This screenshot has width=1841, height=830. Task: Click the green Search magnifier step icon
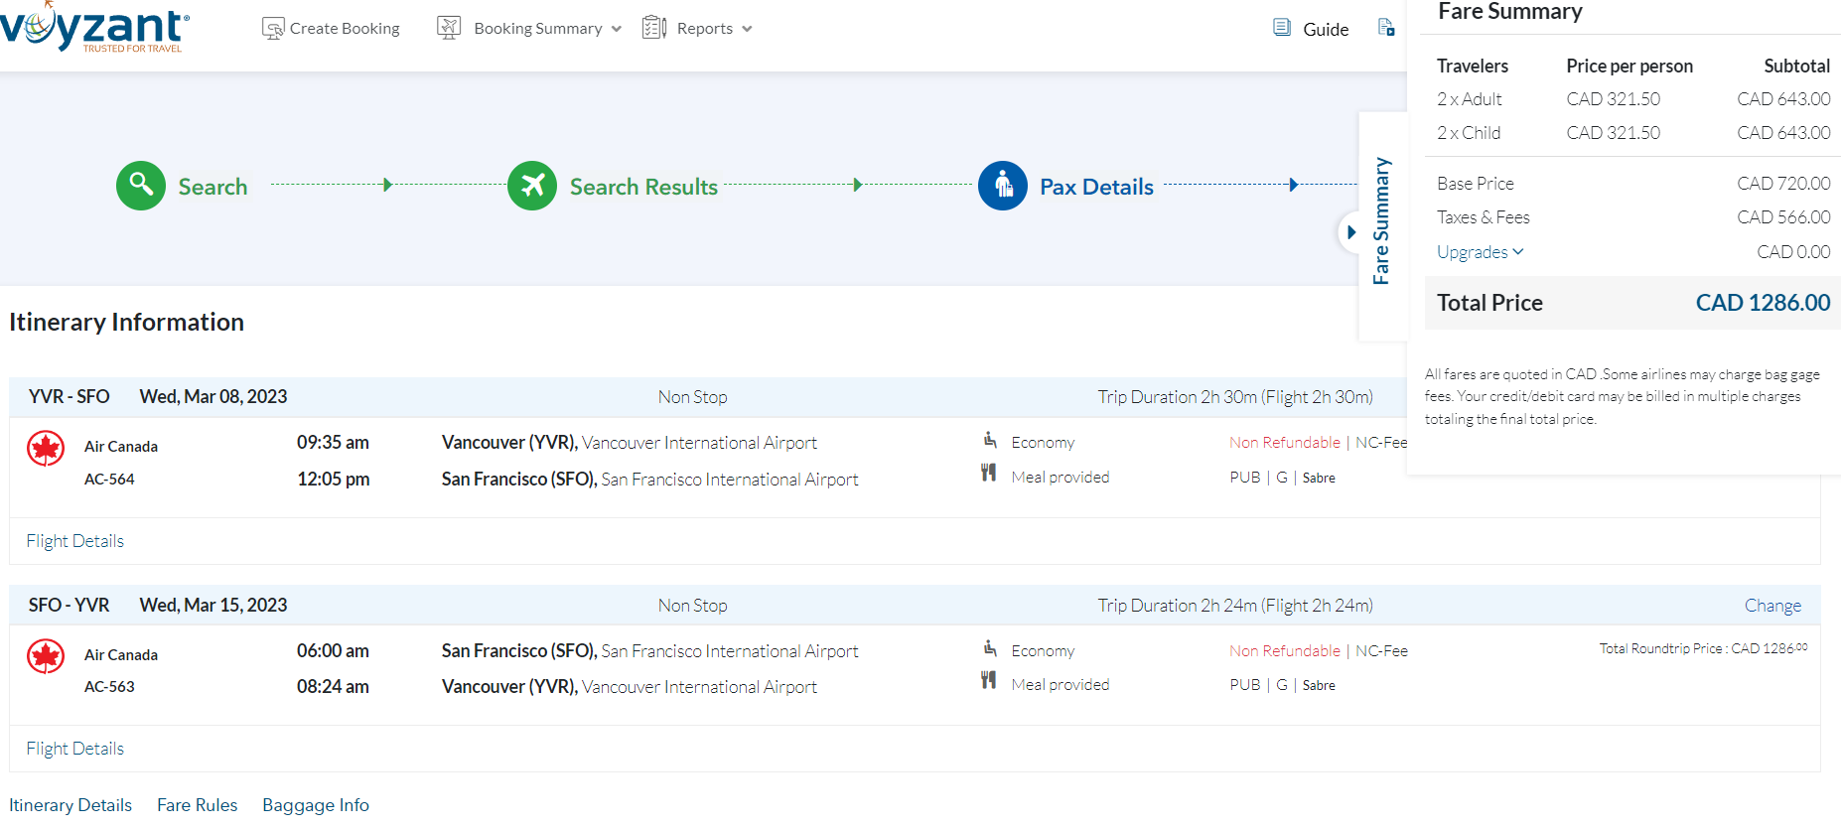point(141,186)
